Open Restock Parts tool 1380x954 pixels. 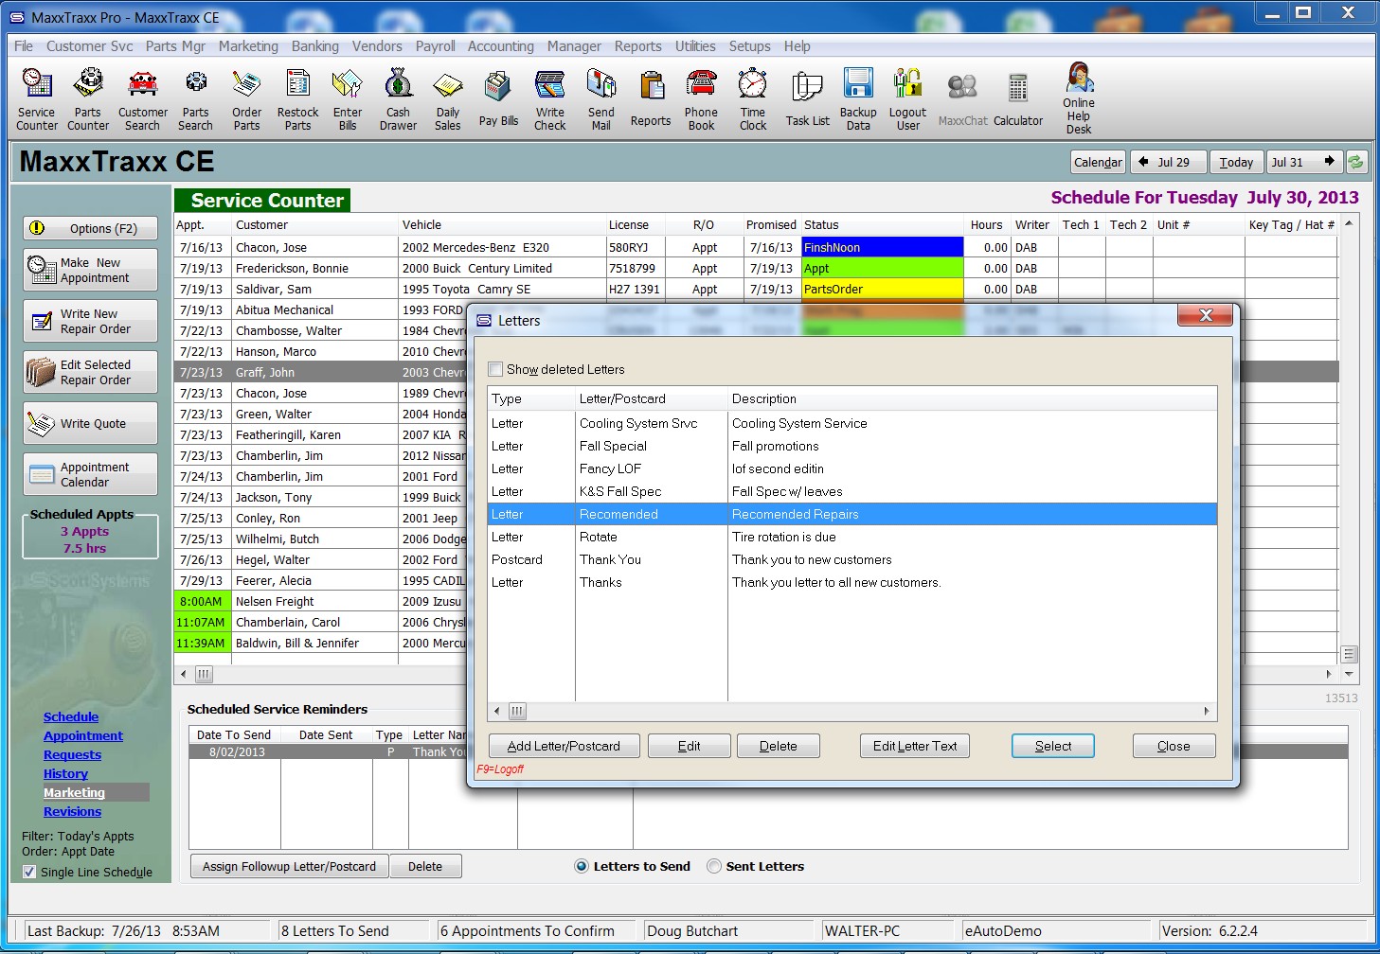[298, 99]
